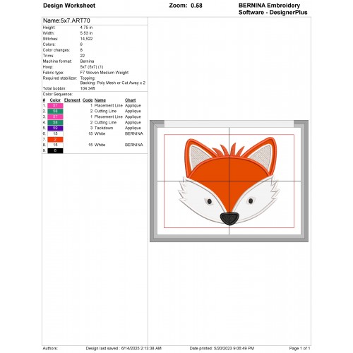Click 'BERNINA' chart in row 8
Image resolution: width=353 pixels, height=353 pixels.
point(134,145)
